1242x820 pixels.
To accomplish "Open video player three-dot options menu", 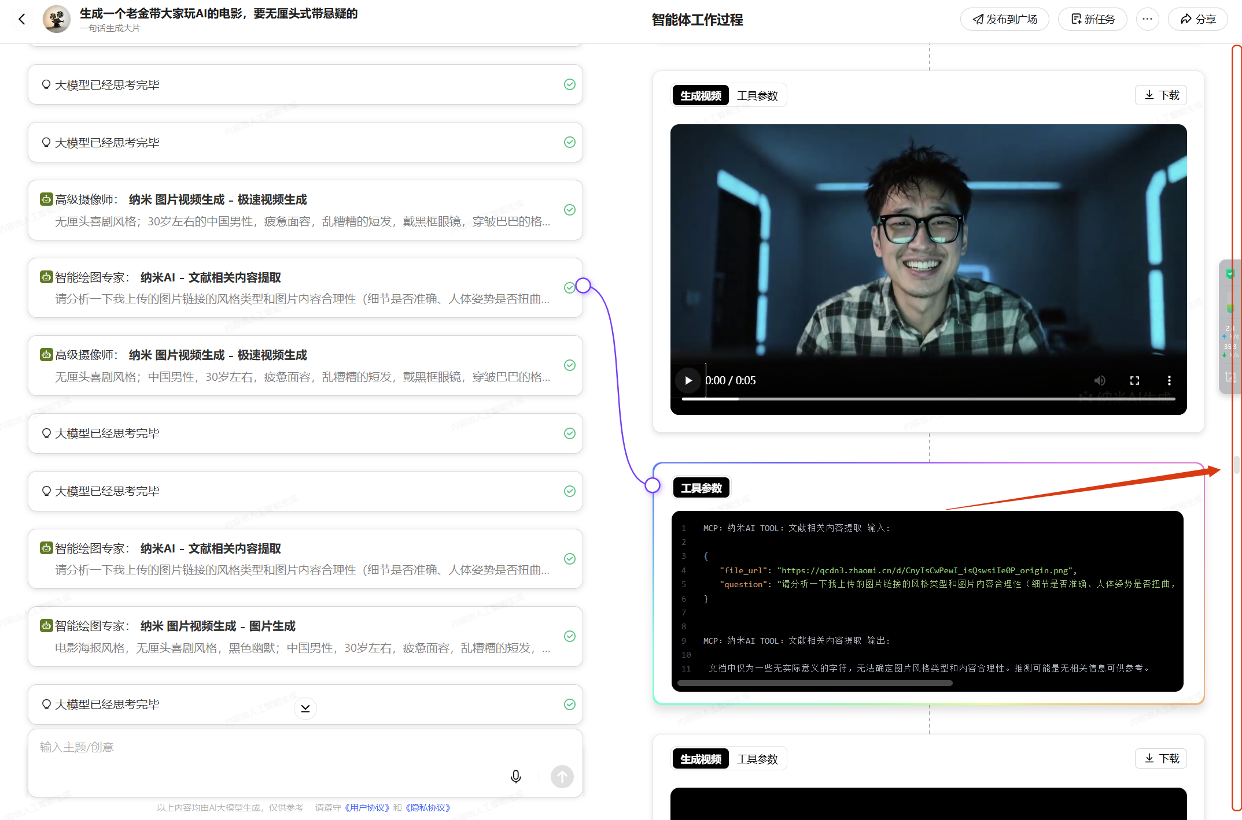I will click(x=1169, y=380).
